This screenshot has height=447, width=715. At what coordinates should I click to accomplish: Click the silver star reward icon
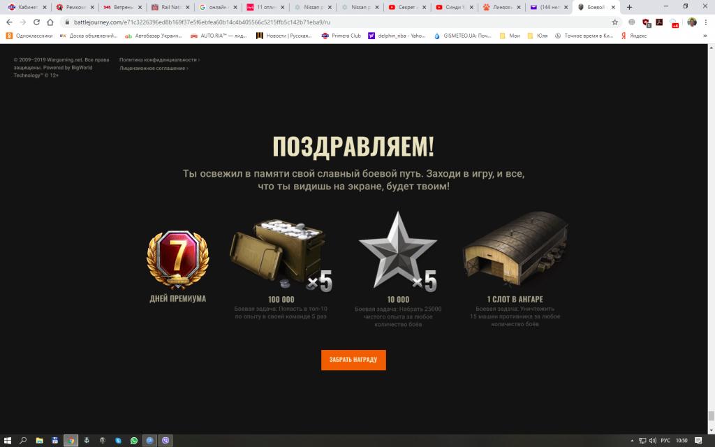coord(397,251)
